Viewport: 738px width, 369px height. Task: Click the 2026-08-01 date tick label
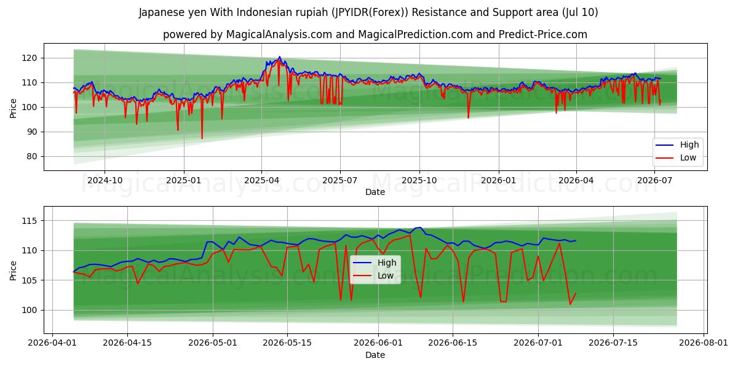(704, 343)
